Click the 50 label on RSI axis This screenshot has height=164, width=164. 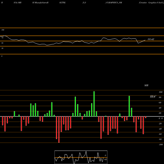pos(2,43)
